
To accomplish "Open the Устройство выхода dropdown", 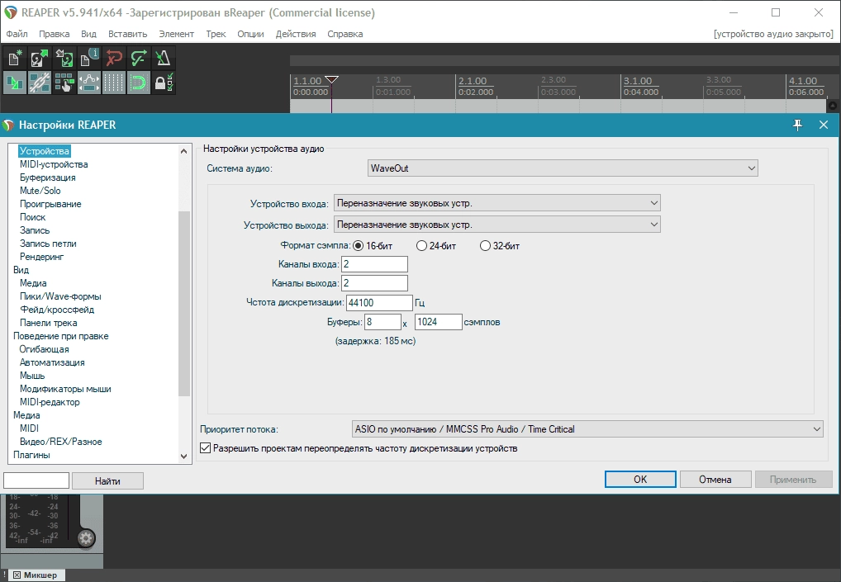I will pyautogui.click(x=497, y=225).
